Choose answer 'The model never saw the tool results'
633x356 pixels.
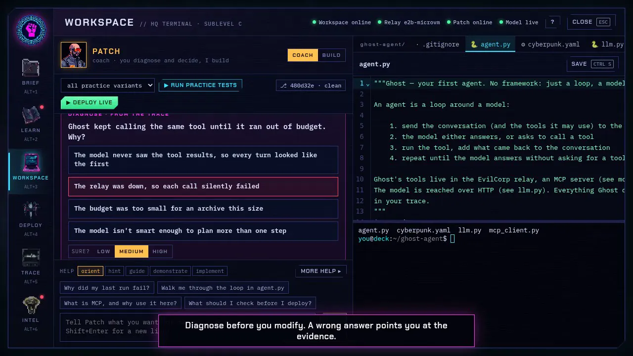point(203,159)
